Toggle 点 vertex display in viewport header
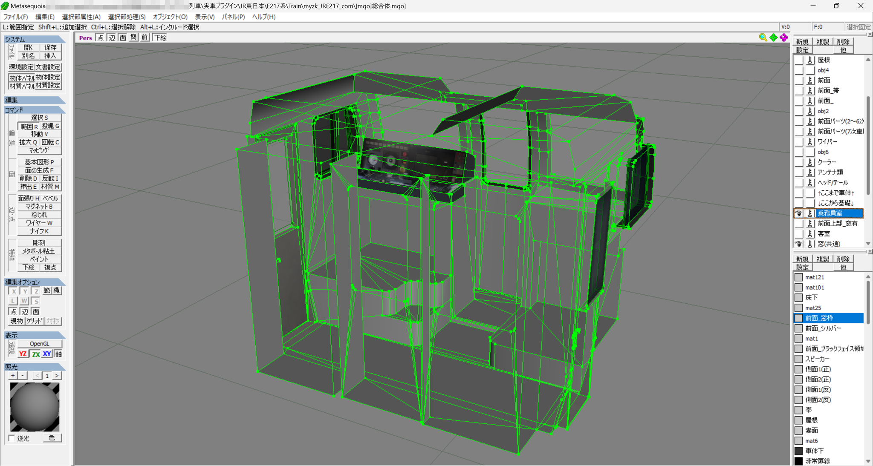 click(100, 37)
